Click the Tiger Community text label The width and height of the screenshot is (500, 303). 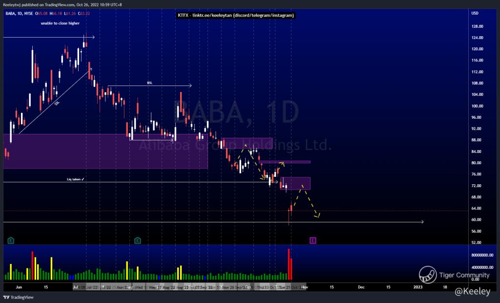click(x=464, y=275)
